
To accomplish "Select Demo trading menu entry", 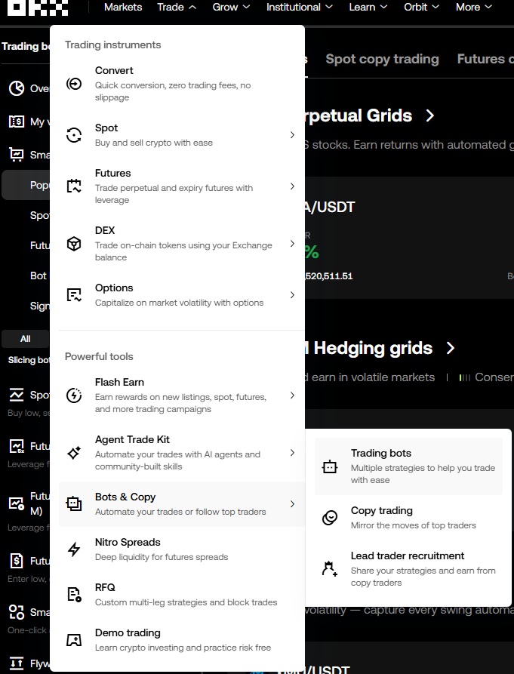I will click(182, 640).
